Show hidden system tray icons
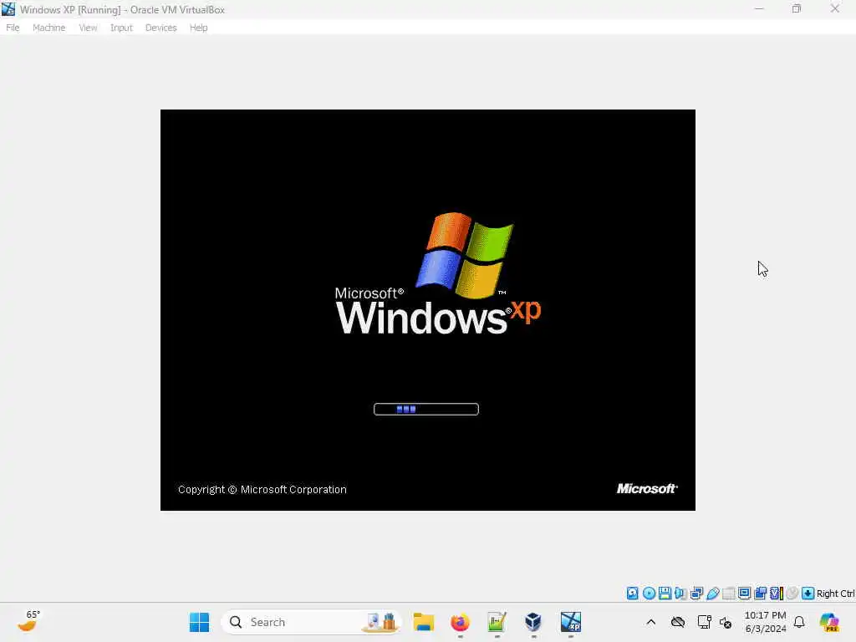Image resolution: width=856 pixels, height=642 pixels. (x=650, y=622)
